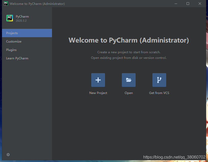Click the Open folder icon

[129, 80]
